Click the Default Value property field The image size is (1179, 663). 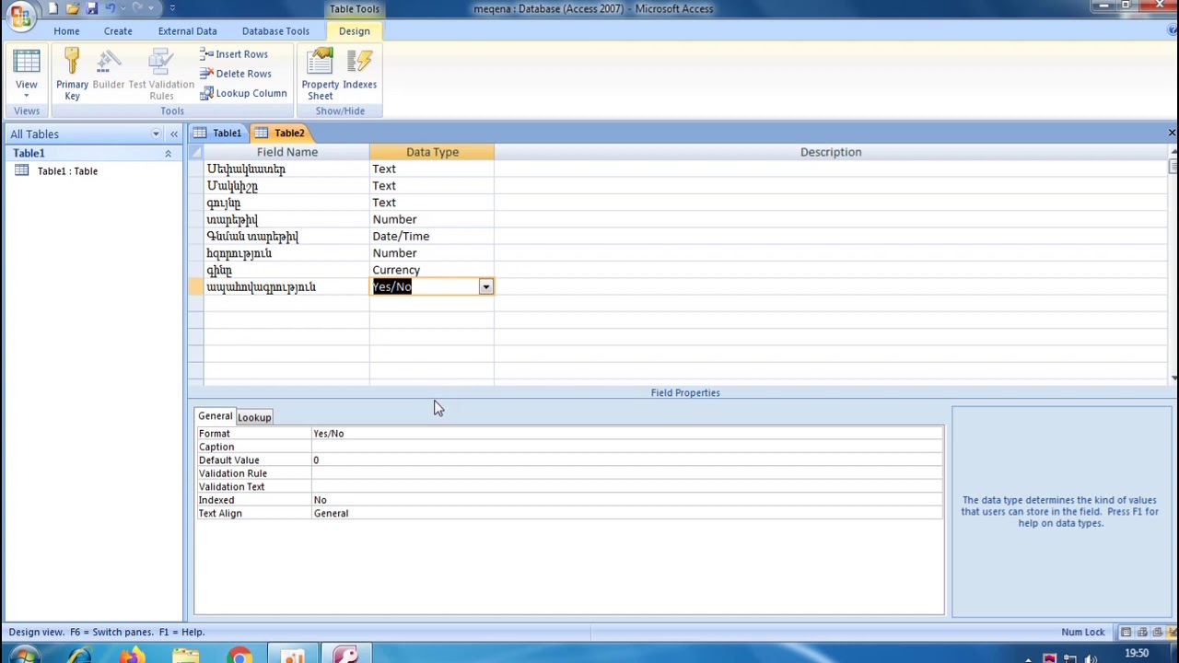pos(626,460)
